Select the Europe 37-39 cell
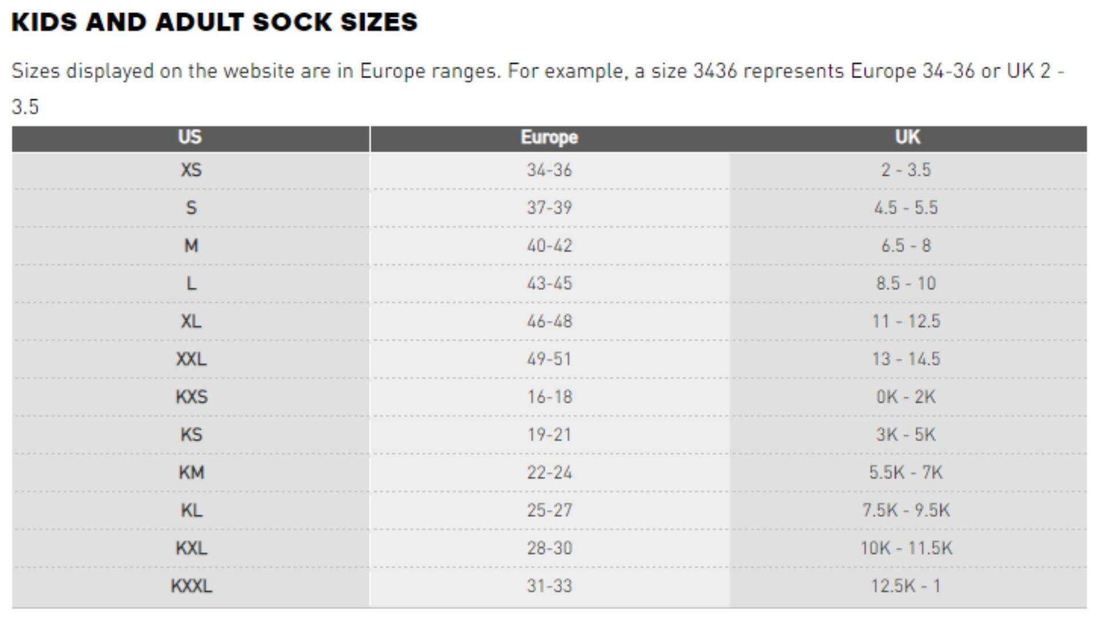Viewport: 1099px width, 618px height. [x=549, y=208]
